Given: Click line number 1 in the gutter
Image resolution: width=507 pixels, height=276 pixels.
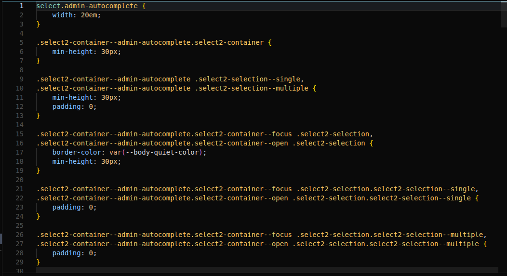Looking at the screenshot, I should (x=21, y=6).
